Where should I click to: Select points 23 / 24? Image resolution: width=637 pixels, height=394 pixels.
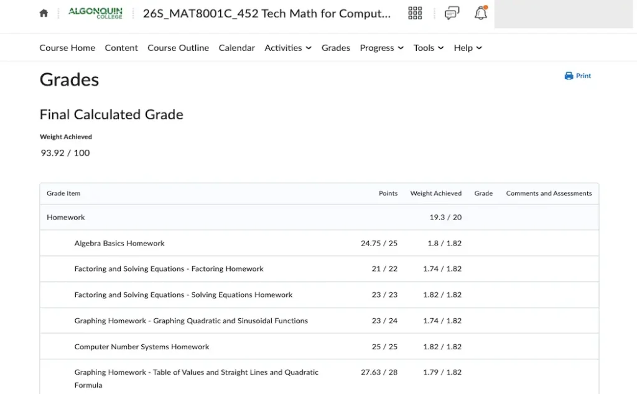pos(384,321)
